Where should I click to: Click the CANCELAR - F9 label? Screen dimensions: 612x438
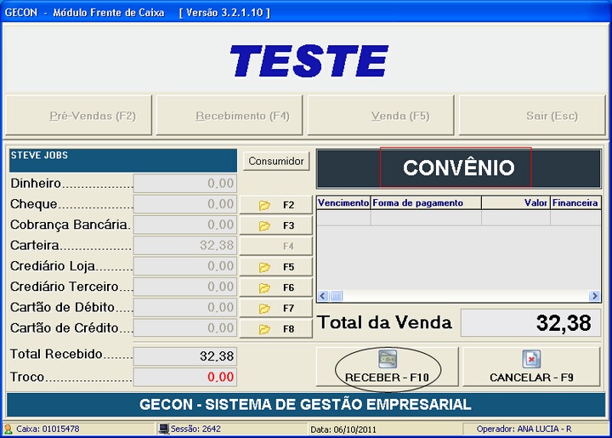pos(531,378)
